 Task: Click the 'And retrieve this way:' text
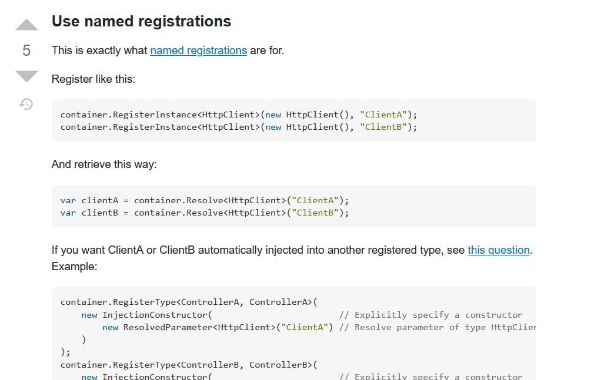point(104,164)
